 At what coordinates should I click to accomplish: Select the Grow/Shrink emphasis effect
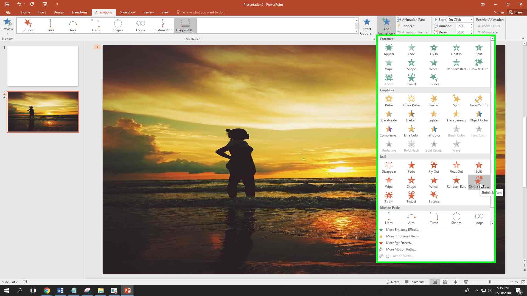pyautogui.click(x=479, y=101)
